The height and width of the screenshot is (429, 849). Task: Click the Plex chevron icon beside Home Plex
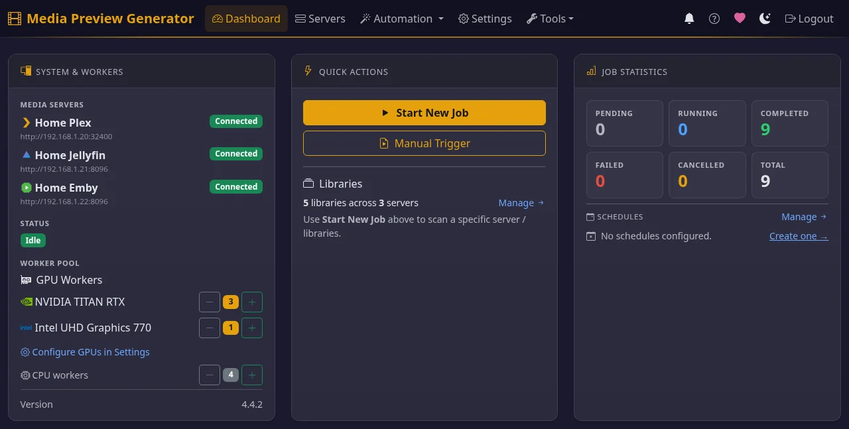27,123
